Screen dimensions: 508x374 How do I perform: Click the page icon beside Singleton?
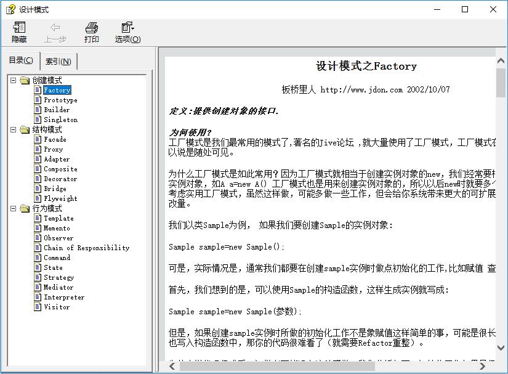38,120
